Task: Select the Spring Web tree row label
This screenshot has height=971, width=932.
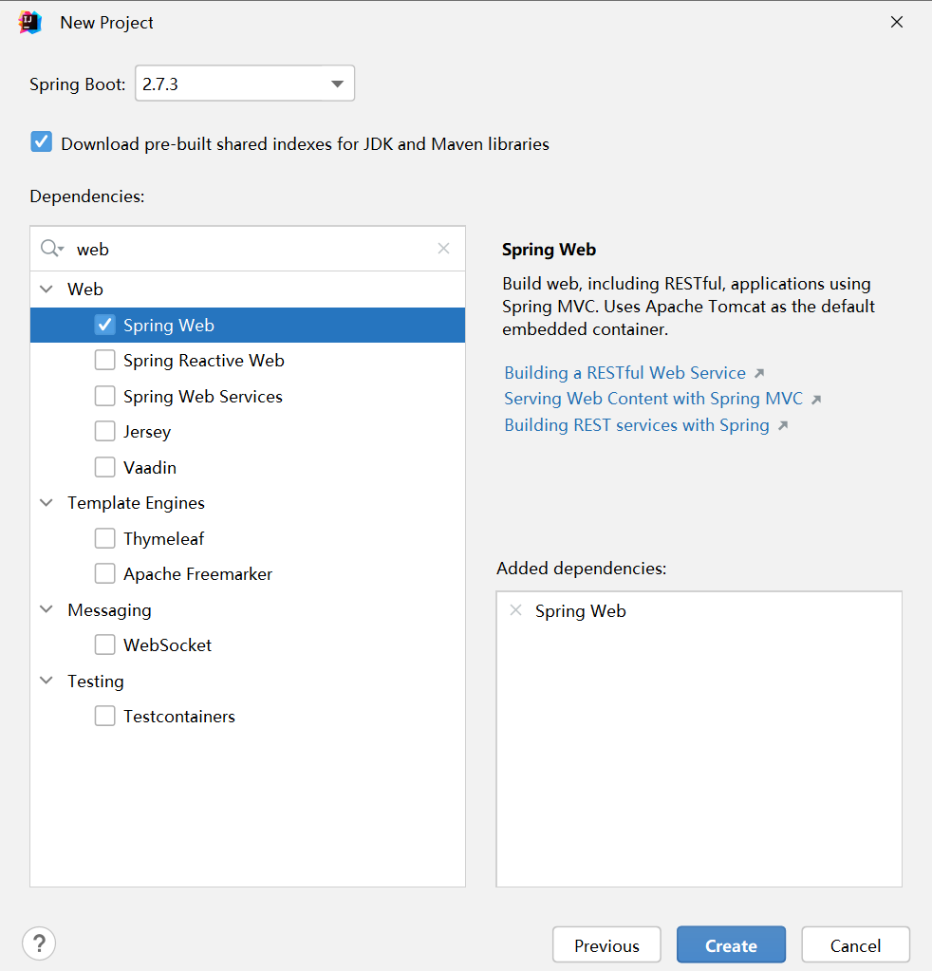Action: click(x=168, y=326)
